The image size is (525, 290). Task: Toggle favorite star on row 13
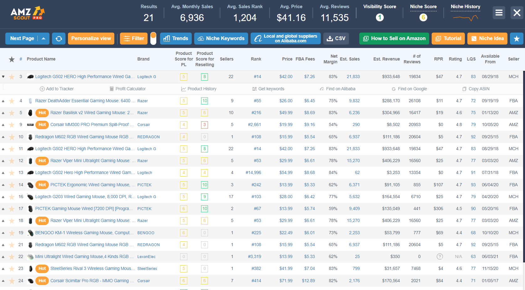[x=12, y=173]
